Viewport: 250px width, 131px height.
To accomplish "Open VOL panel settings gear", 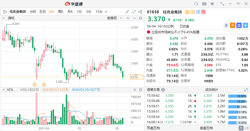I will [x=141, y=90].
